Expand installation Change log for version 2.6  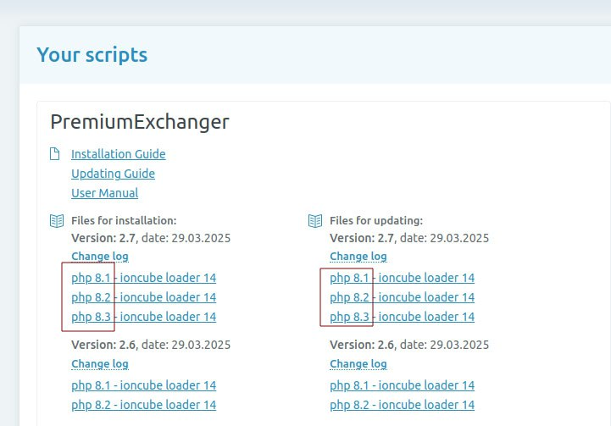click(x=99, y=363)
